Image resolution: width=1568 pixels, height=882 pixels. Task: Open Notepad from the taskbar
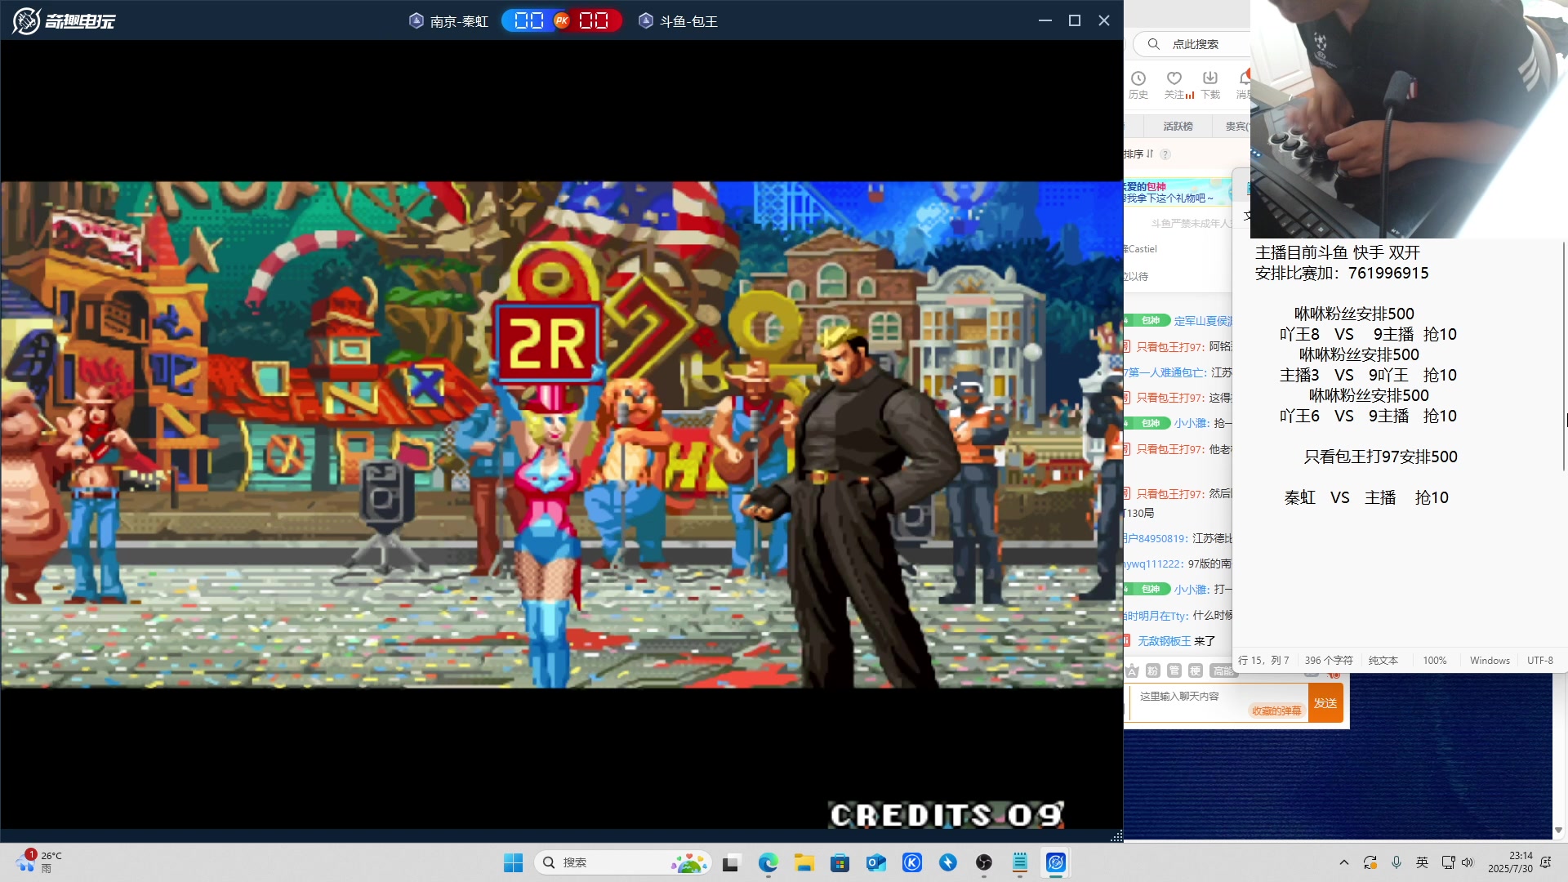coord(1020,862)
